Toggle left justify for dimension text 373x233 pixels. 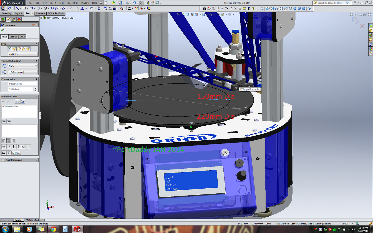4,140
